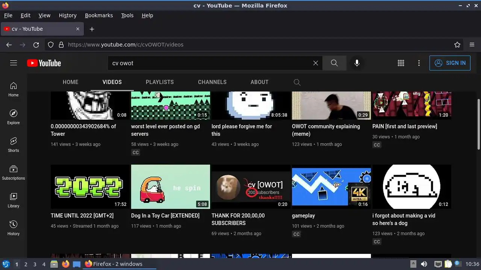Open the Help menu
This screenshot has width=481, height=270.
[147, 15]
